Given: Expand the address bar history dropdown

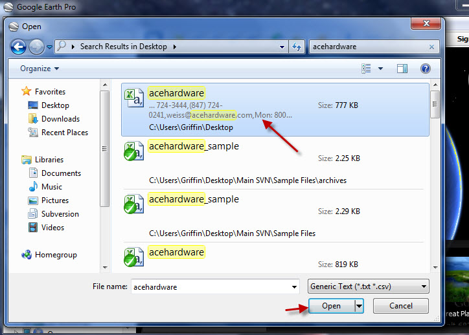Looking at the screenshot, I should click(282, 47).
